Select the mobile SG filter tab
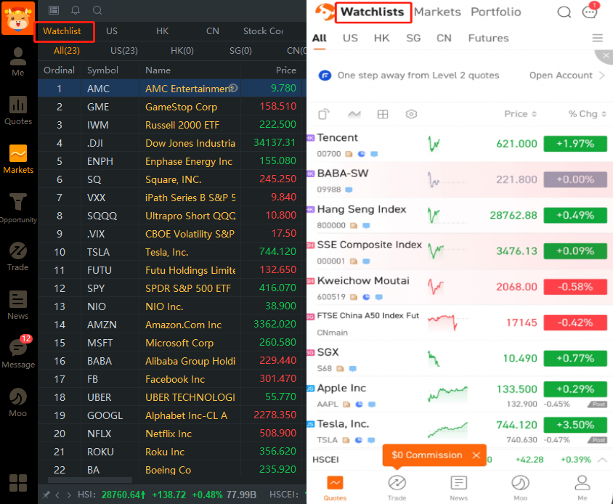 tap(413, 38)
